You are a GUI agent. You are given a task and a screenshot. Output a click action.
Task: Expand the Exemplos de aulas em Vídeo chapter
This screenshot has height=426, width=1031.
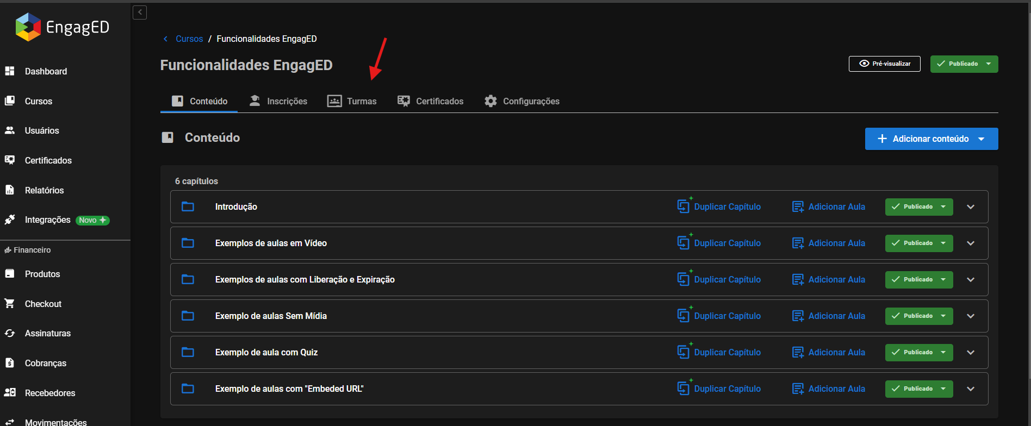971,243
